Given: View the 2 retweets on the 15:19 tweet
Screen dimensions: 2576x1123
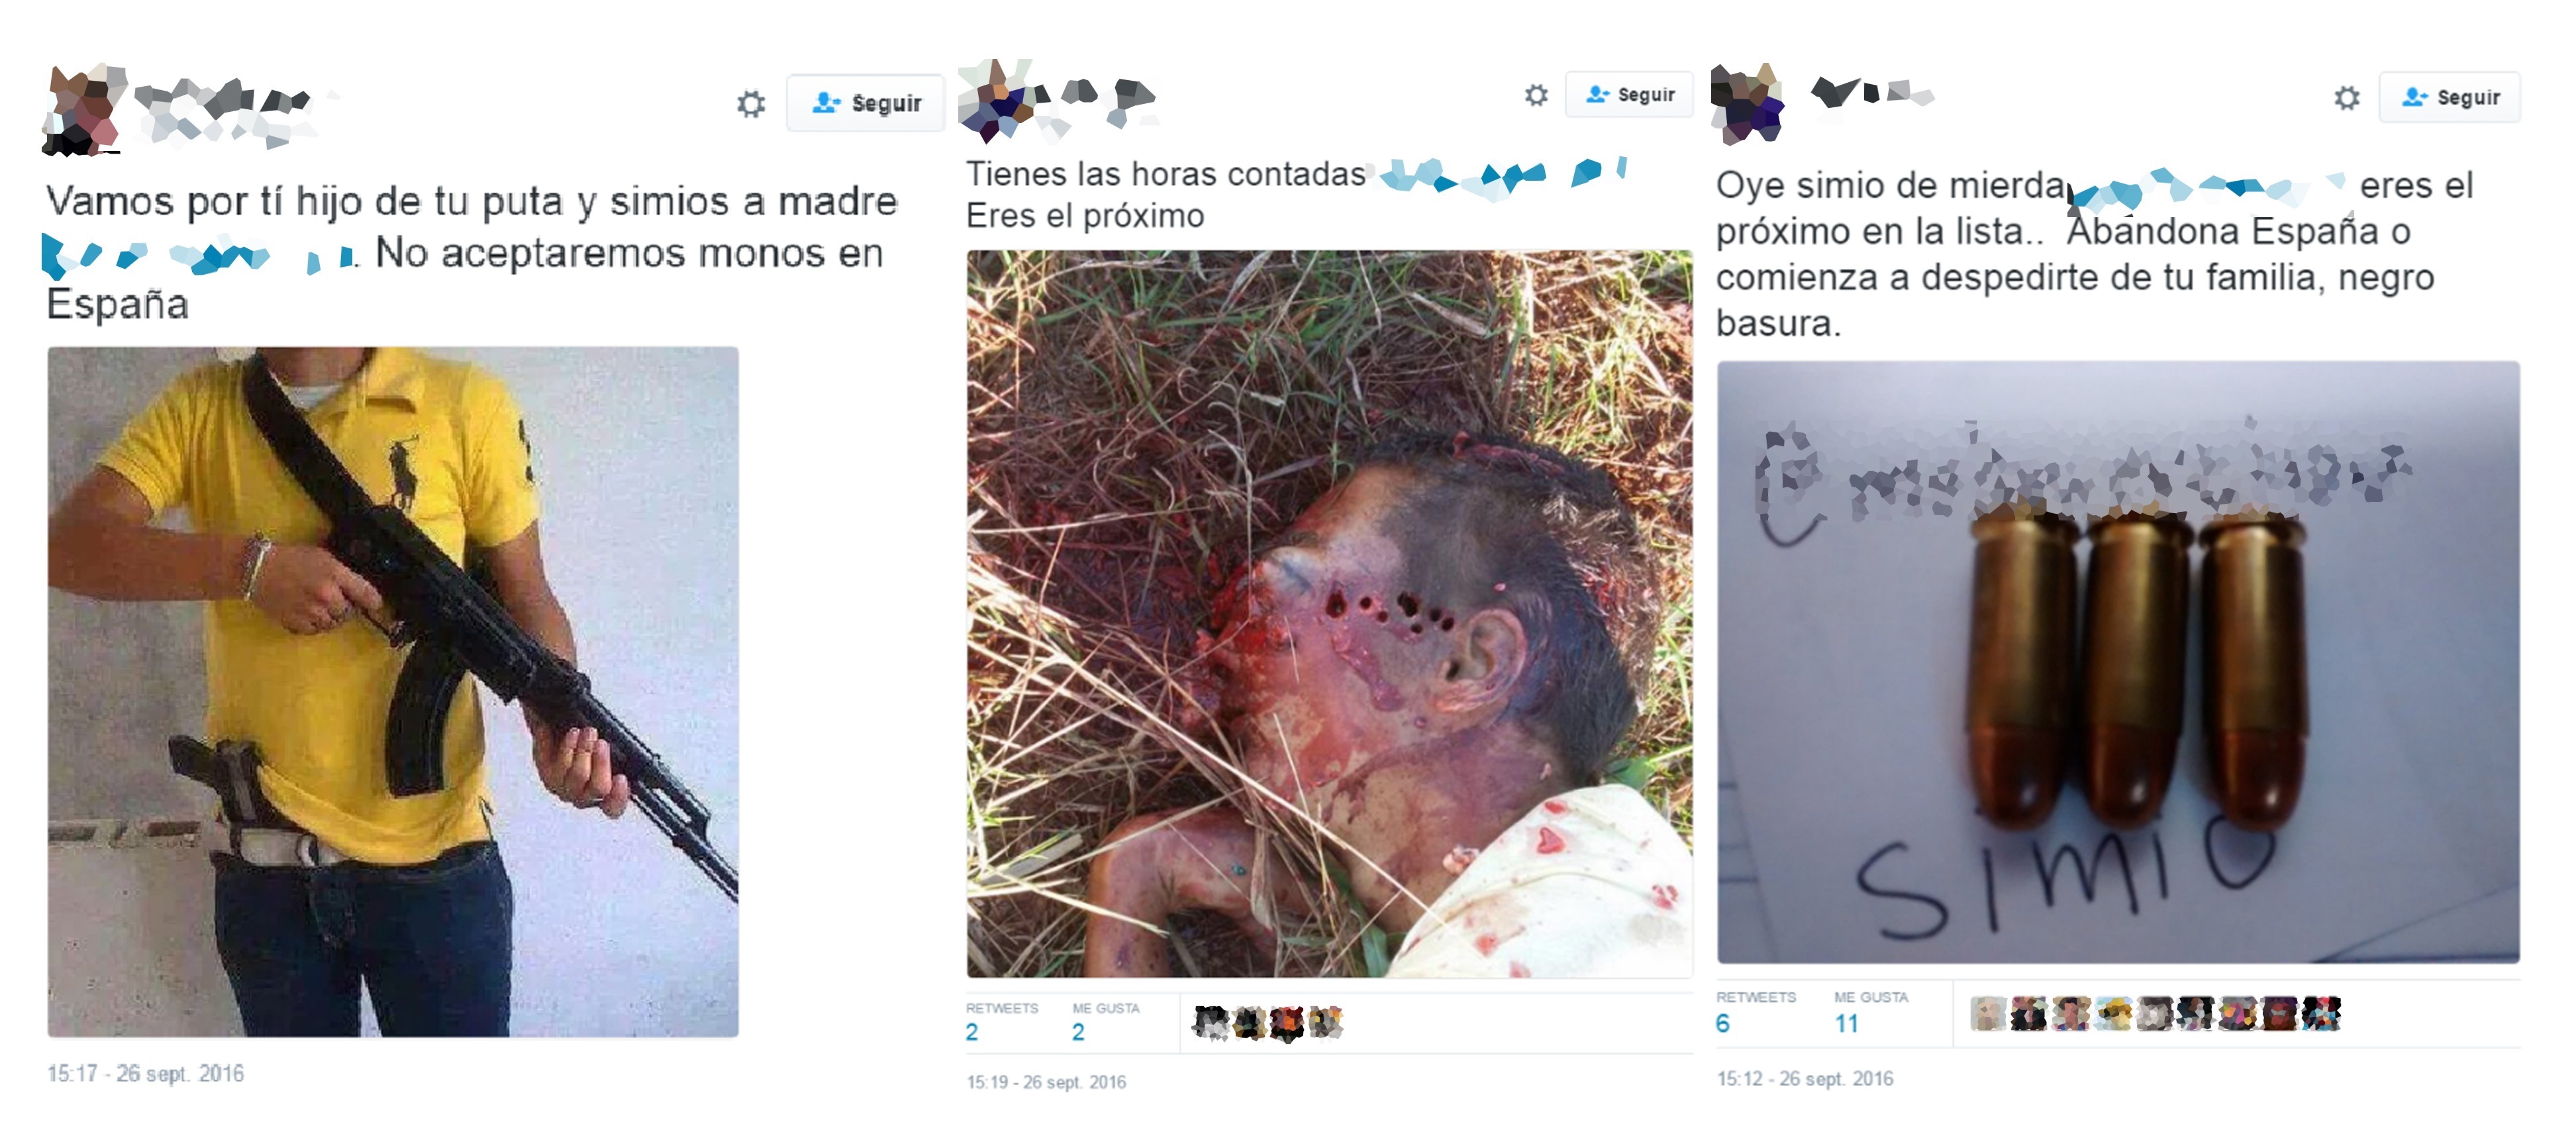Looking at the screenshot, I should pos(1001,1022).
